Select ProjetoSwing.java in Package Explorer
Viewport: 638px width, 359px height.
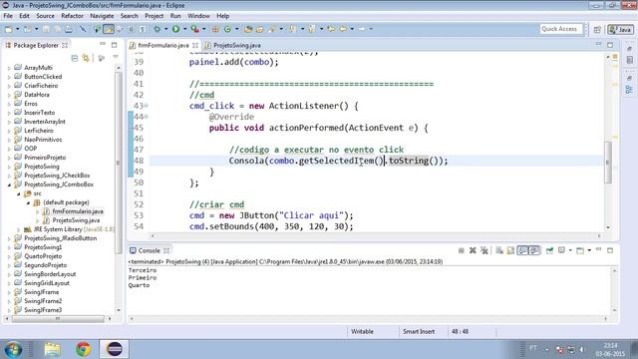point(76,220)
